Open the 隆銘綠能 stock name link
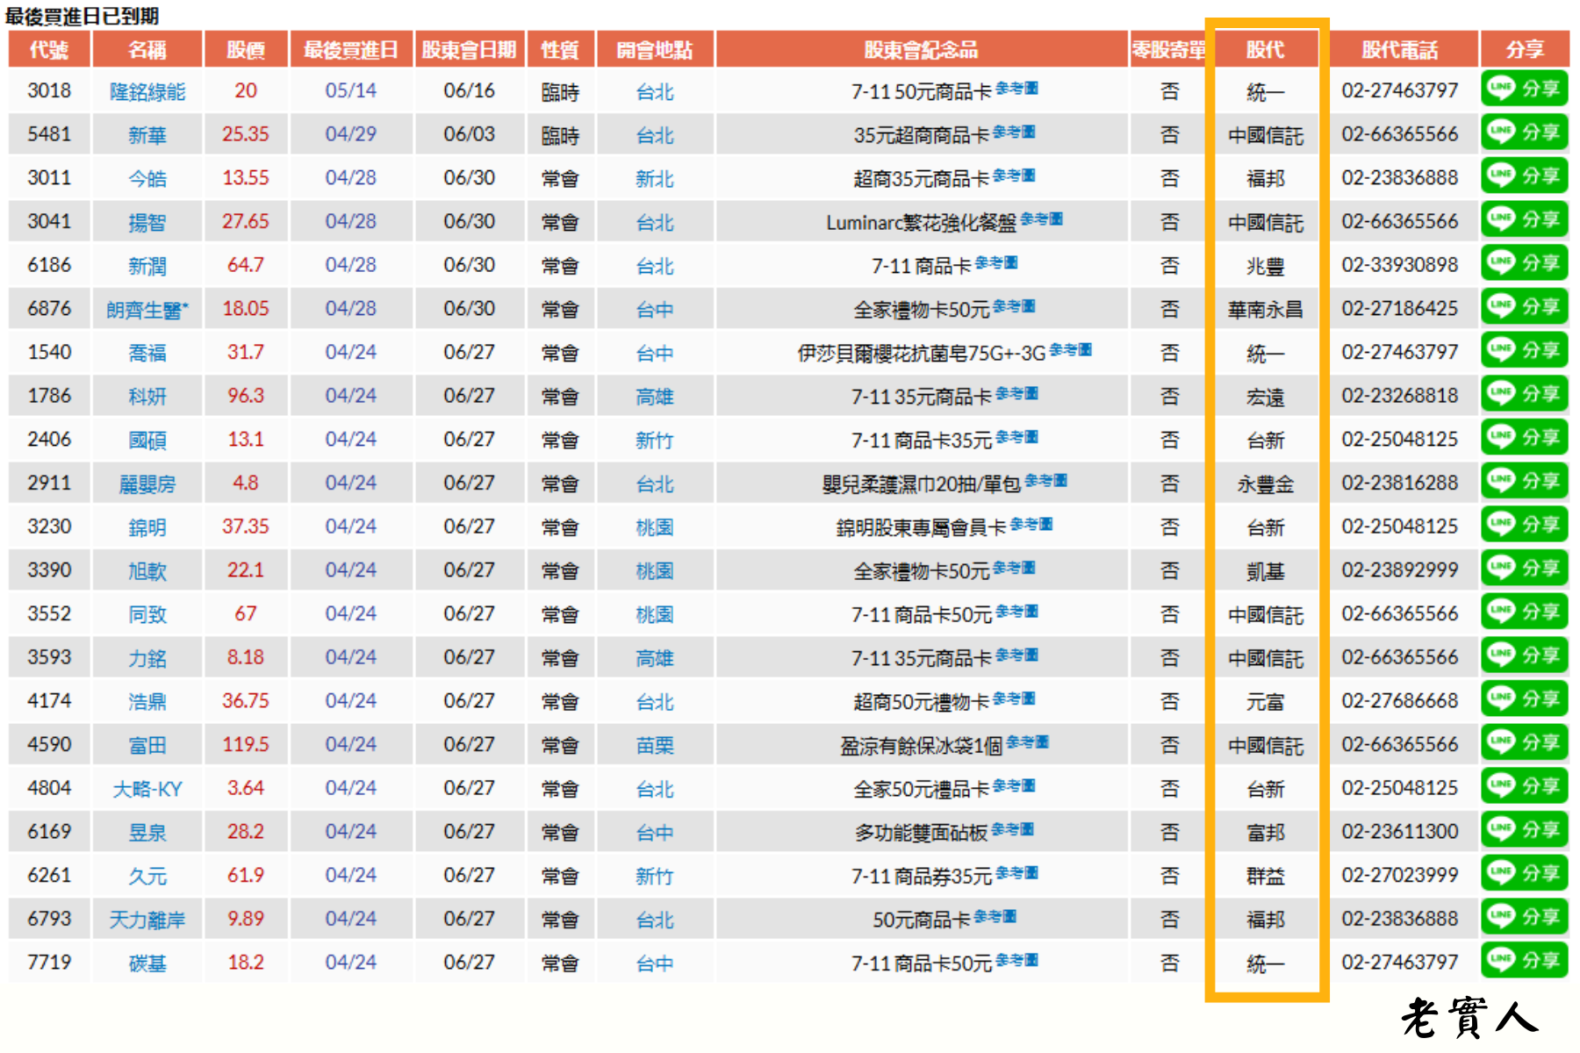 click(147, 91)
